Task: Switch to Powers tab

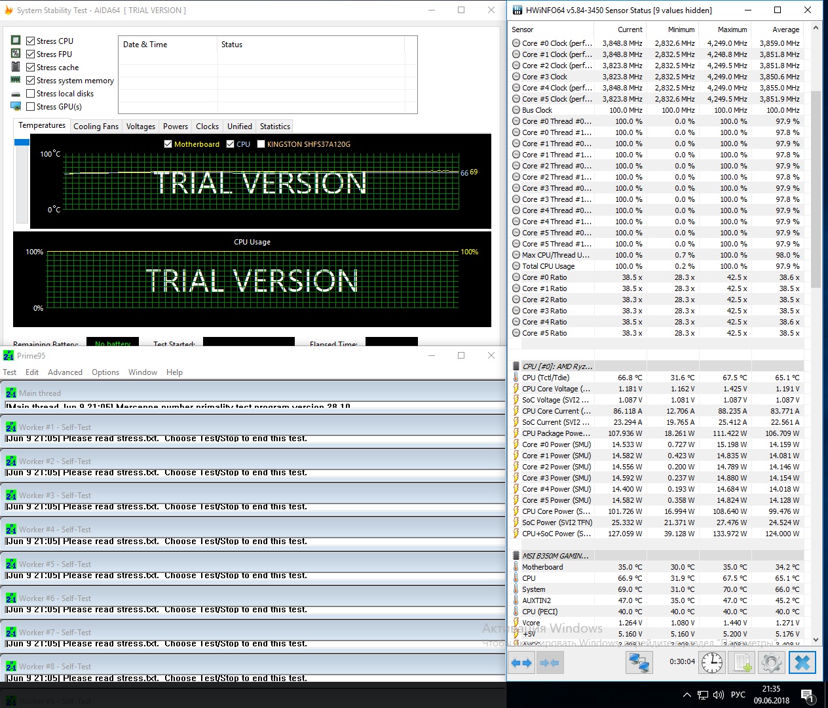Action: (x=176, y=127)
